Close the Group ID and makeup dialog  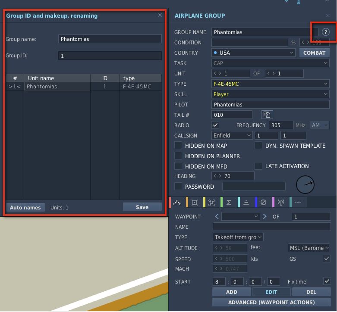coord(160,15)
